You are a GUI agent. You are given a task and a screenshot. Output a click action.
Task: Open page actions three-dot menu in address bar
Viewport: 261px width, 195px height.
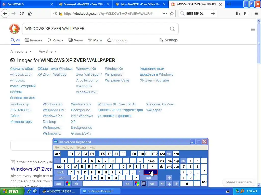(x=164, y=14)
